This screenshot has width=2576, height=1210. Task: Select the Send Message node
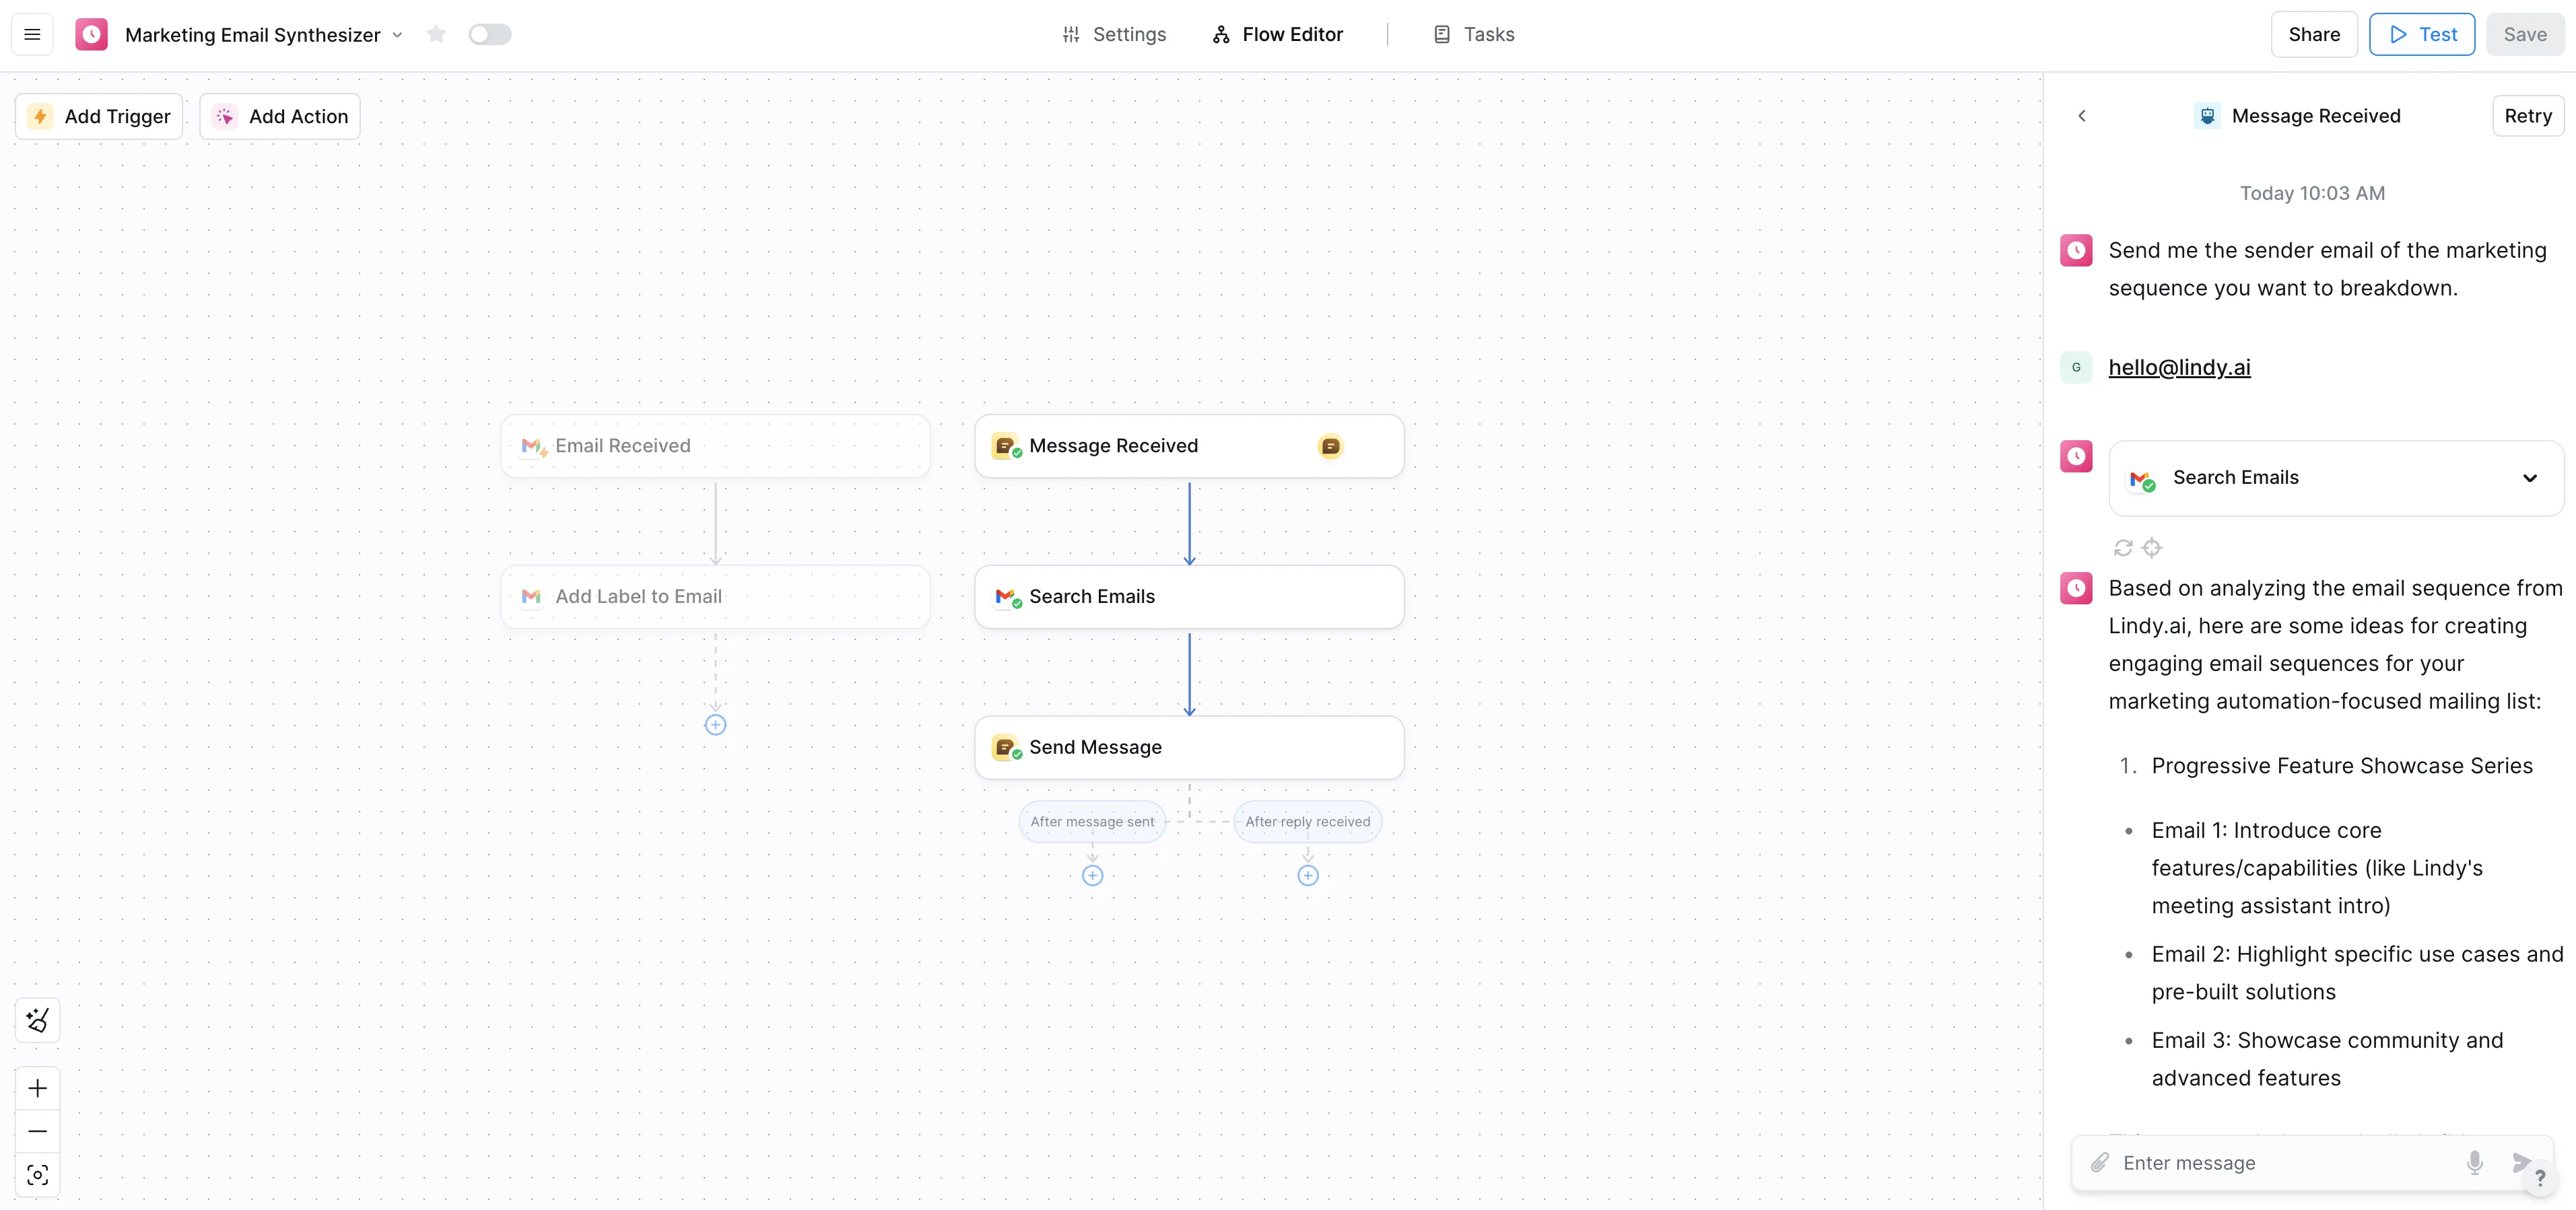[1188, 748]
